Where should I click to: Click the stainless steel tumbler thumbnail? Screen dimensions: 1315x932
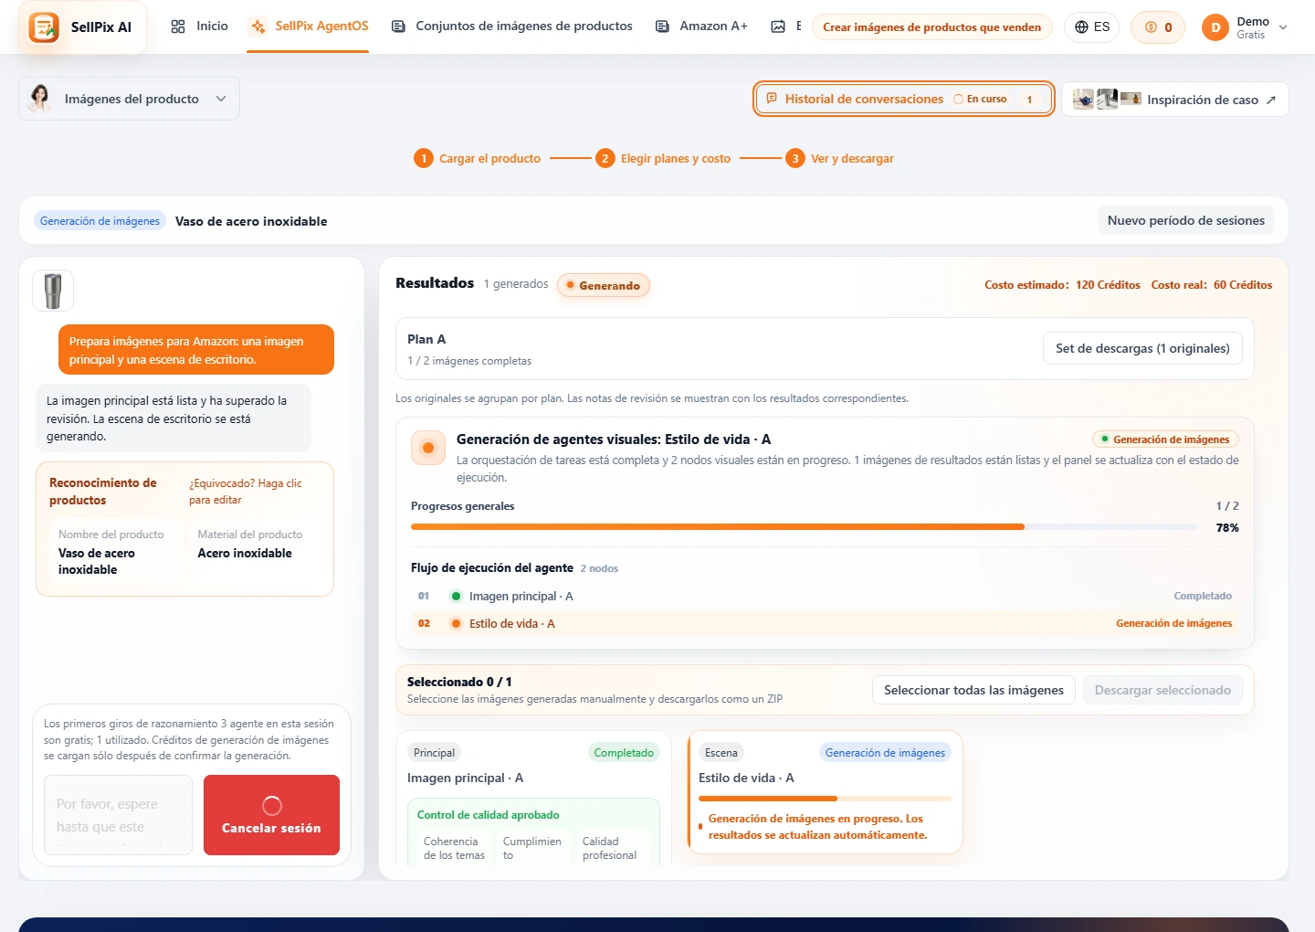coord(53,291)
